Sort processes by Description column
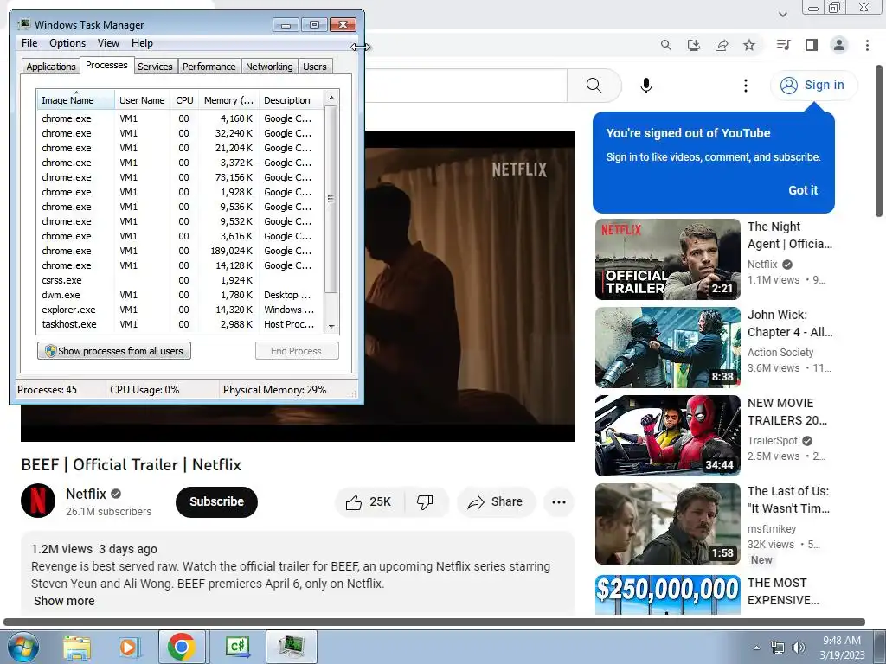Screen dimensions: 886x664 [291, 100]
